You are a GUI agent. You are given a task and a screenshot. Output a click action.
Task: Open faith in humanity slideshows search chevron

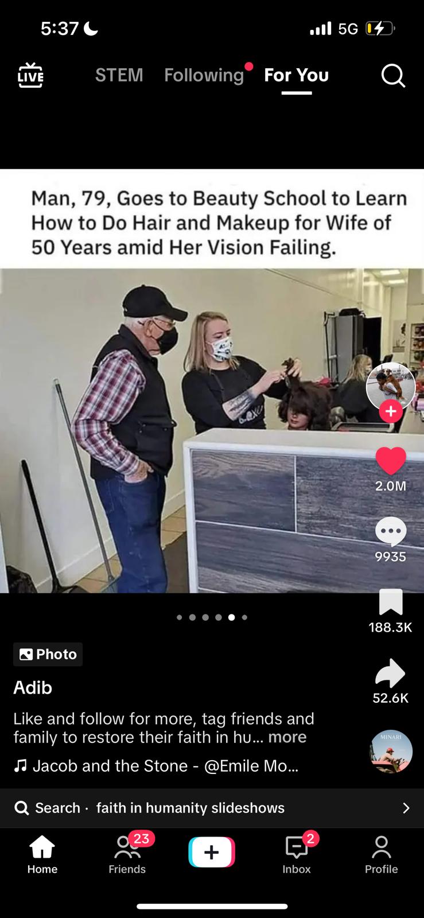pos(406,808)
